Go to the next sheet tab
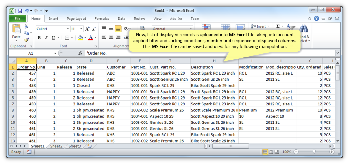 (x=21, y=146)
